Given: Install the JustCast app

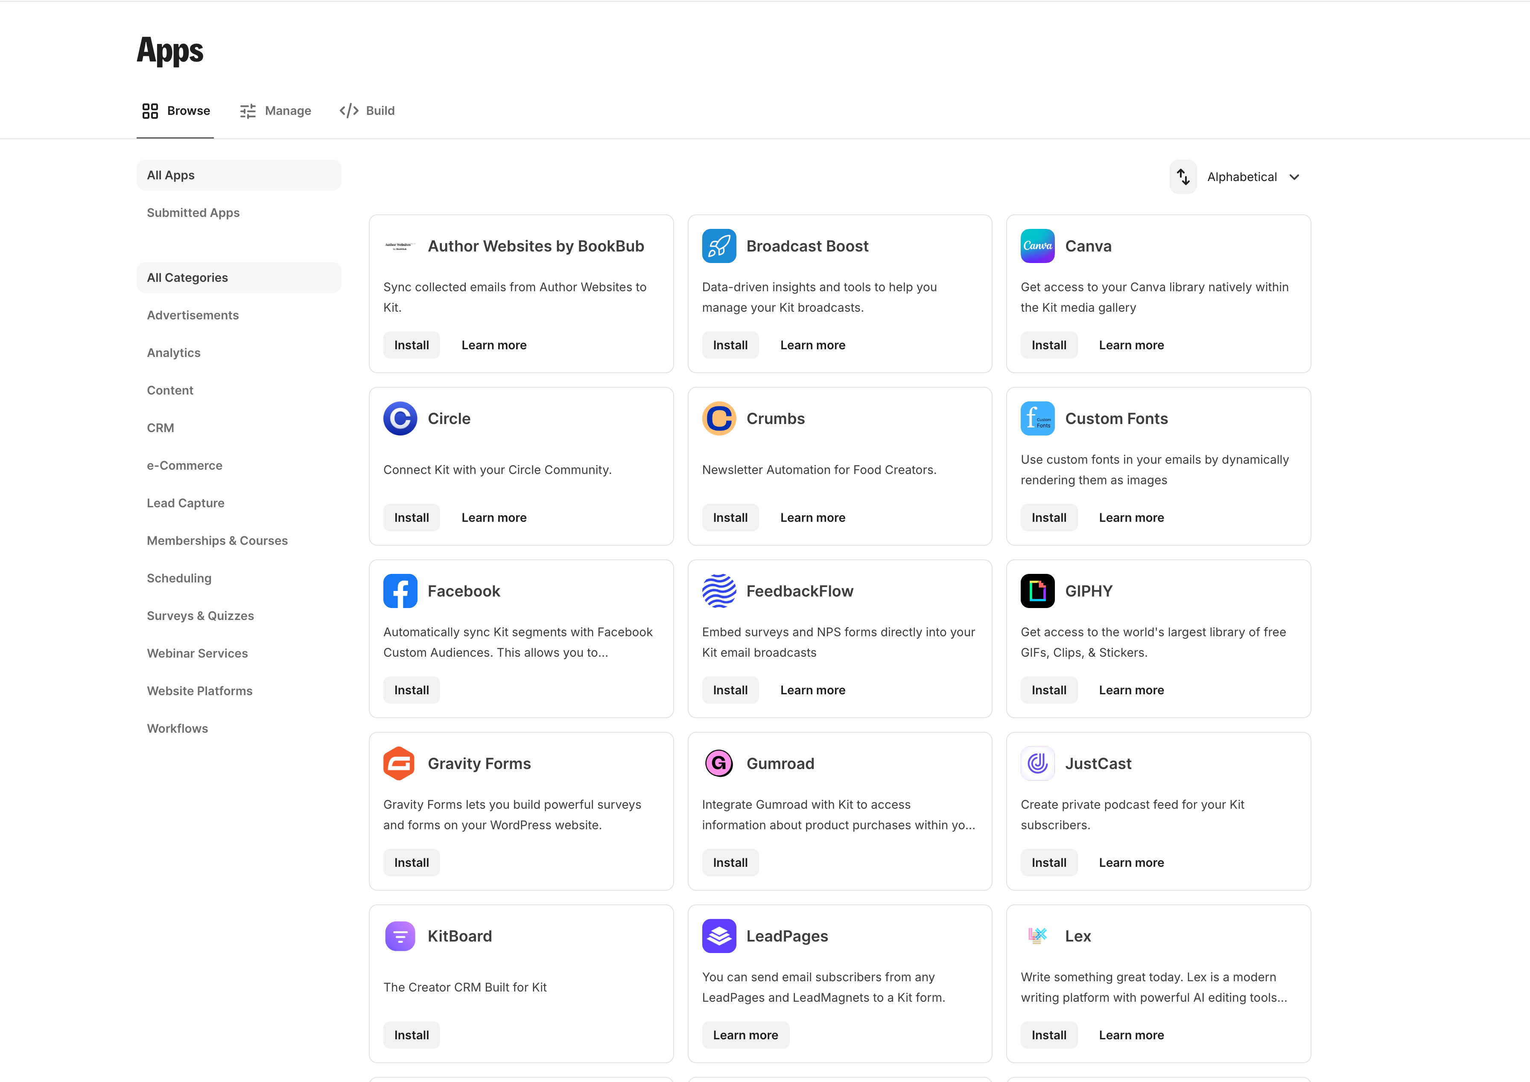Looking at the screenshot, I should click(1049, 863).
